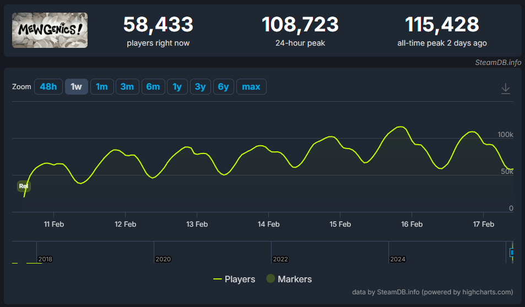Click the 2022 region in navigator timeline

280,259
